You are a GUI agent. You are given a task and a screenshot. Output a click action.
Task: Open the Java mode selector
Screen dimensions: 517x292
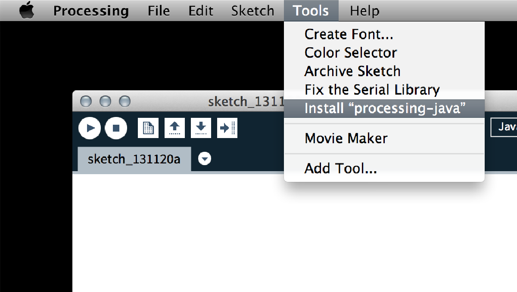pos(504,127)
